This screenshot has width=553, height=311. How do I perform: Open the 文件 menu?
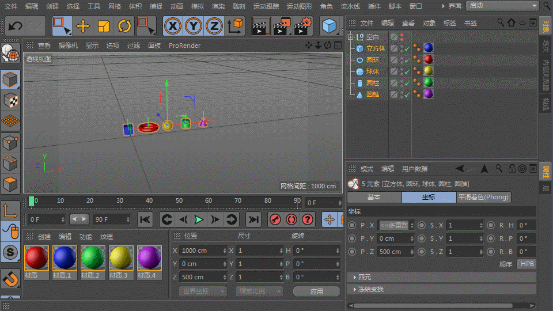(x=10, y=6)
